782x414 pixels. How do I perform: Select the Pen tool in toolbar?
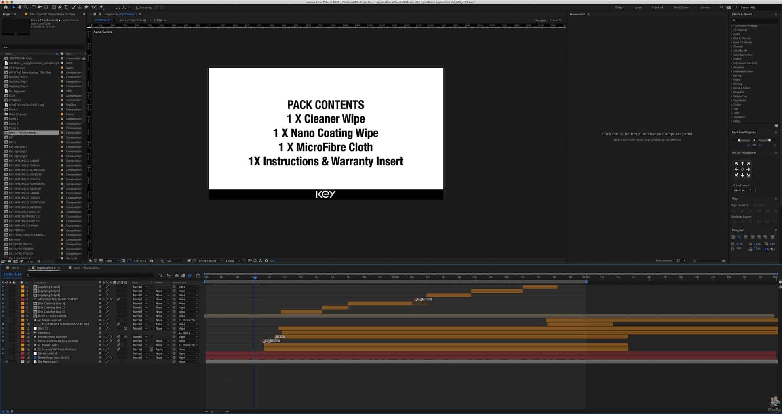point(60,7)
